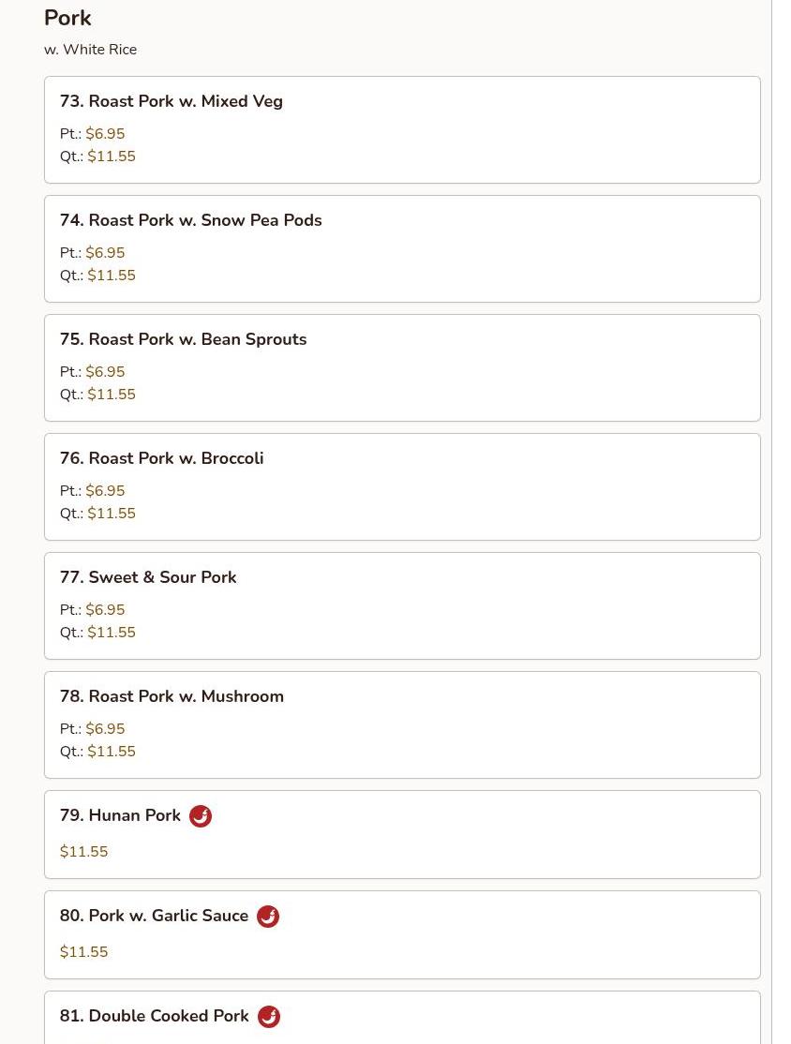Click the Hunan Pork $11.55 price

[x=84, y=852]
